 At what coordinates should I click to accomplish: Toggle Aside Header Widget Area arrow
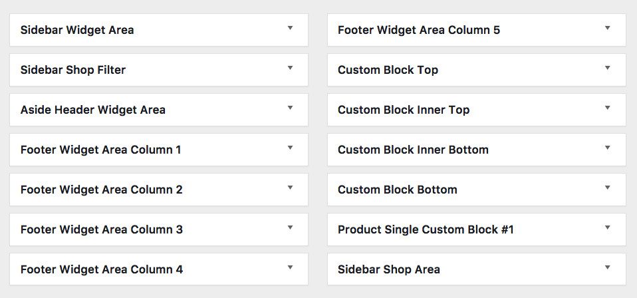[290, 108]
